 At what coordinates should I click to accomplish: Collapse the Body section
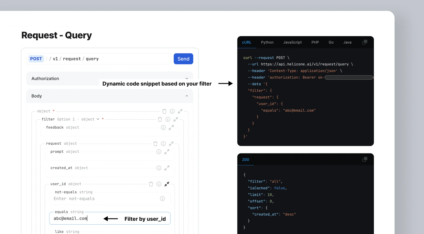click(187, 96)
